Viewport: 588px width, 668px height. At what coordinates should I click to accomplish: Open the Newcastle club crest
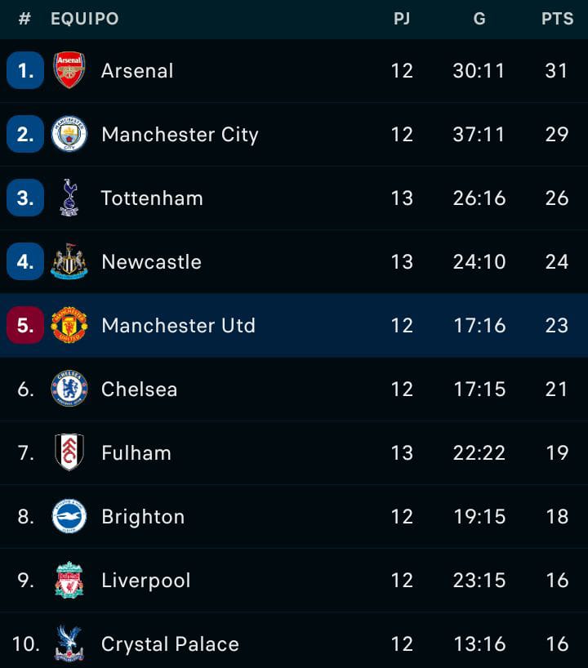pos(69,261)
